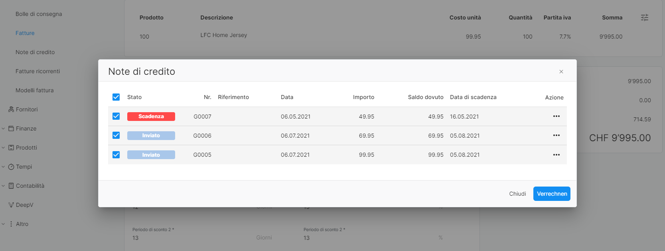
Task: Toggle the select-all checkbox in table header
Action: [x=116, y=97]
